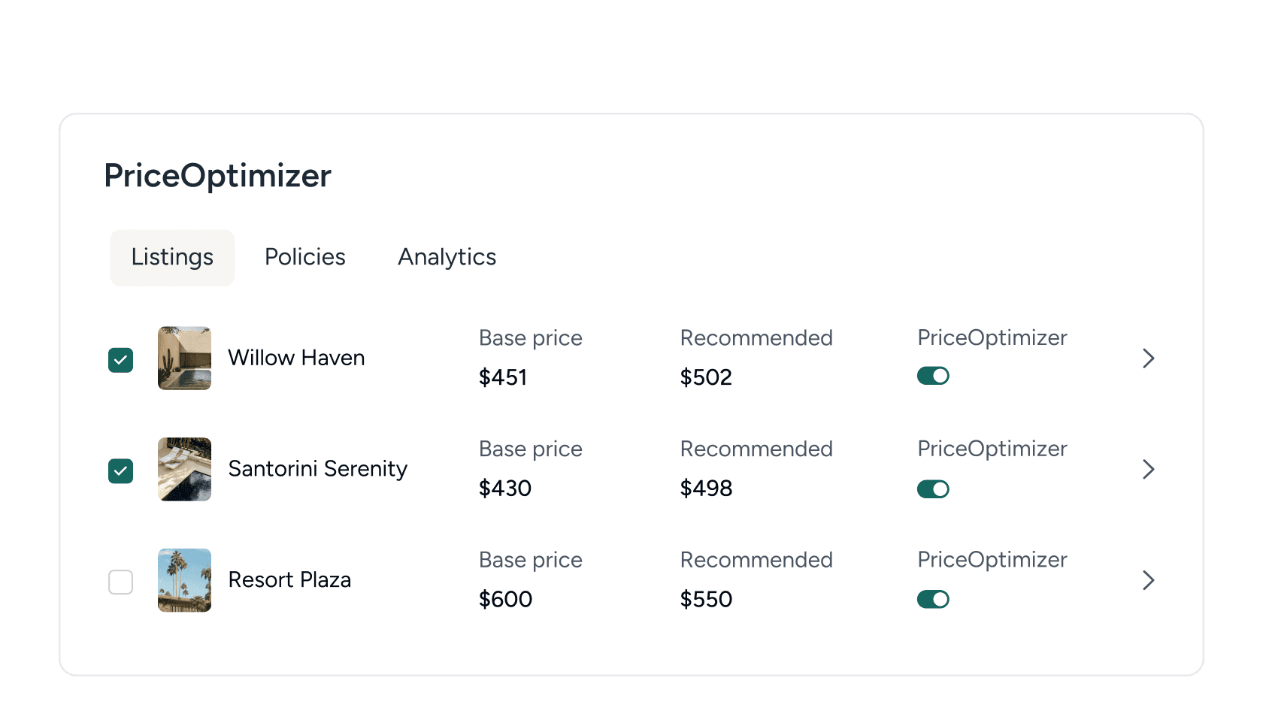Deselect the Santorini Serenity checkbox
Image resolution: width=1263 pixels, height=726 pixels.
[x=120, y=471]
